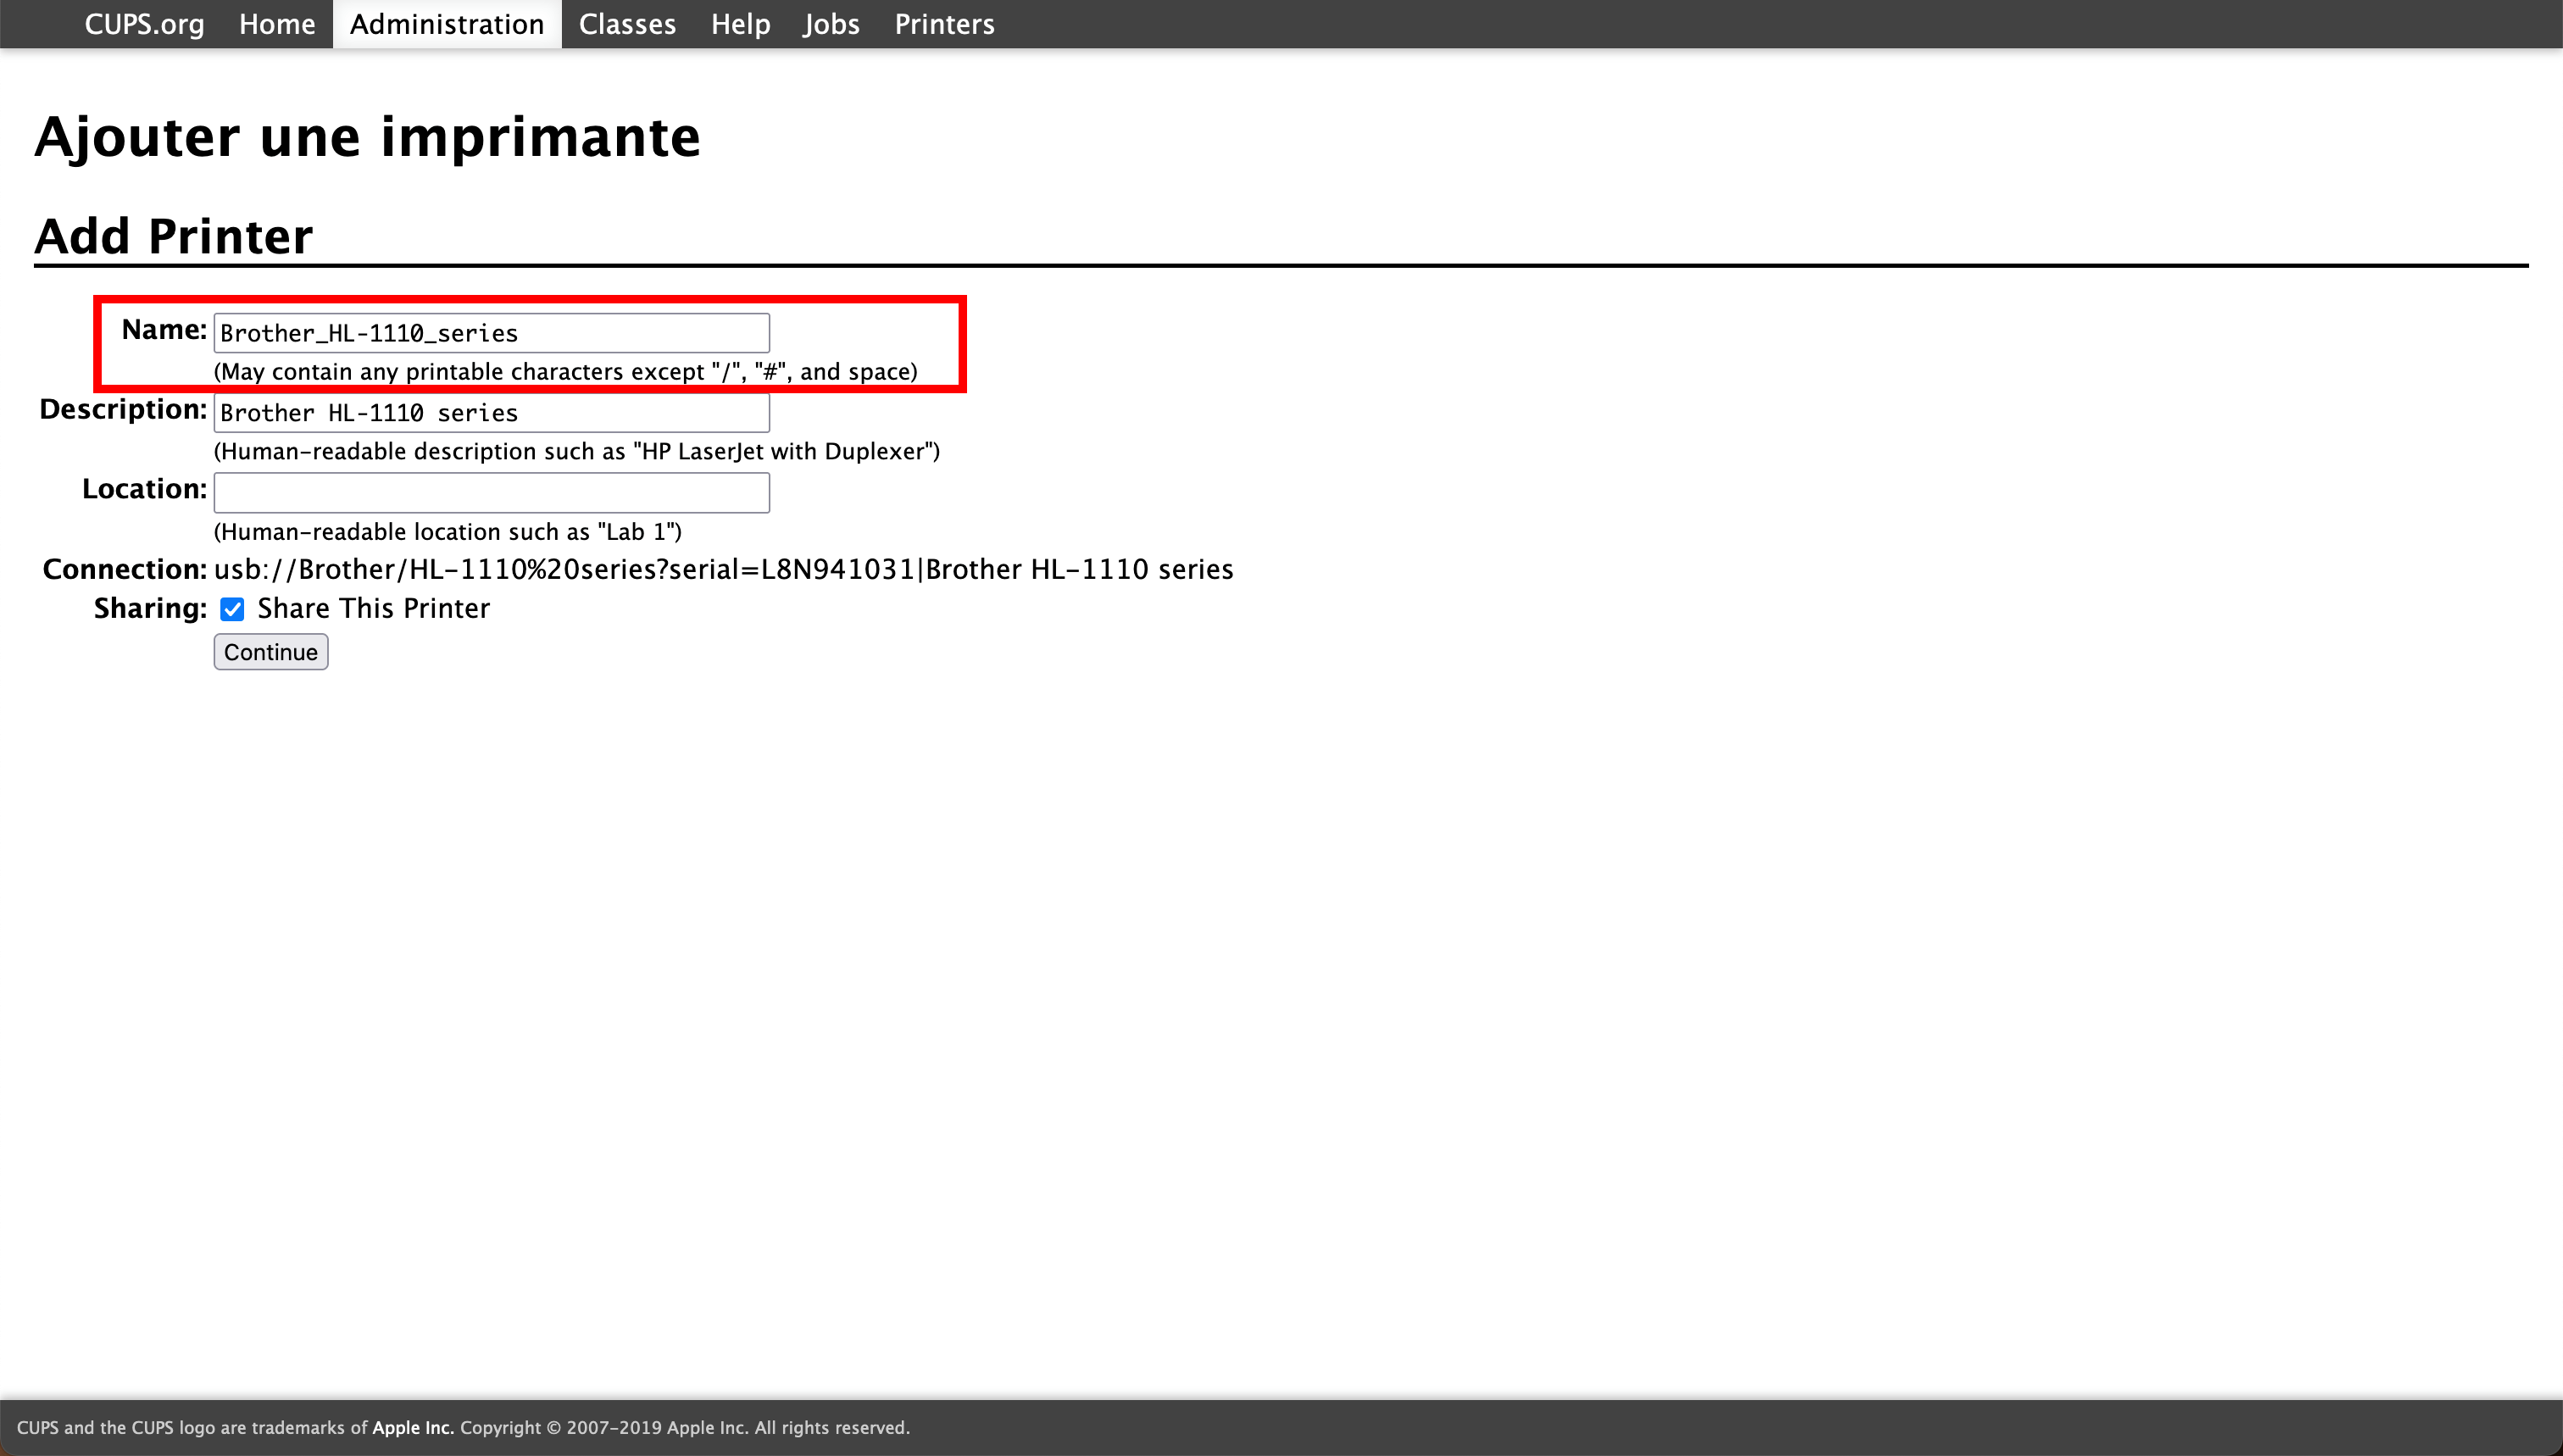Click the 'Sharing:' label
The width and height of the screenshot is (2563, 1456).
click(x=150, y=608)
